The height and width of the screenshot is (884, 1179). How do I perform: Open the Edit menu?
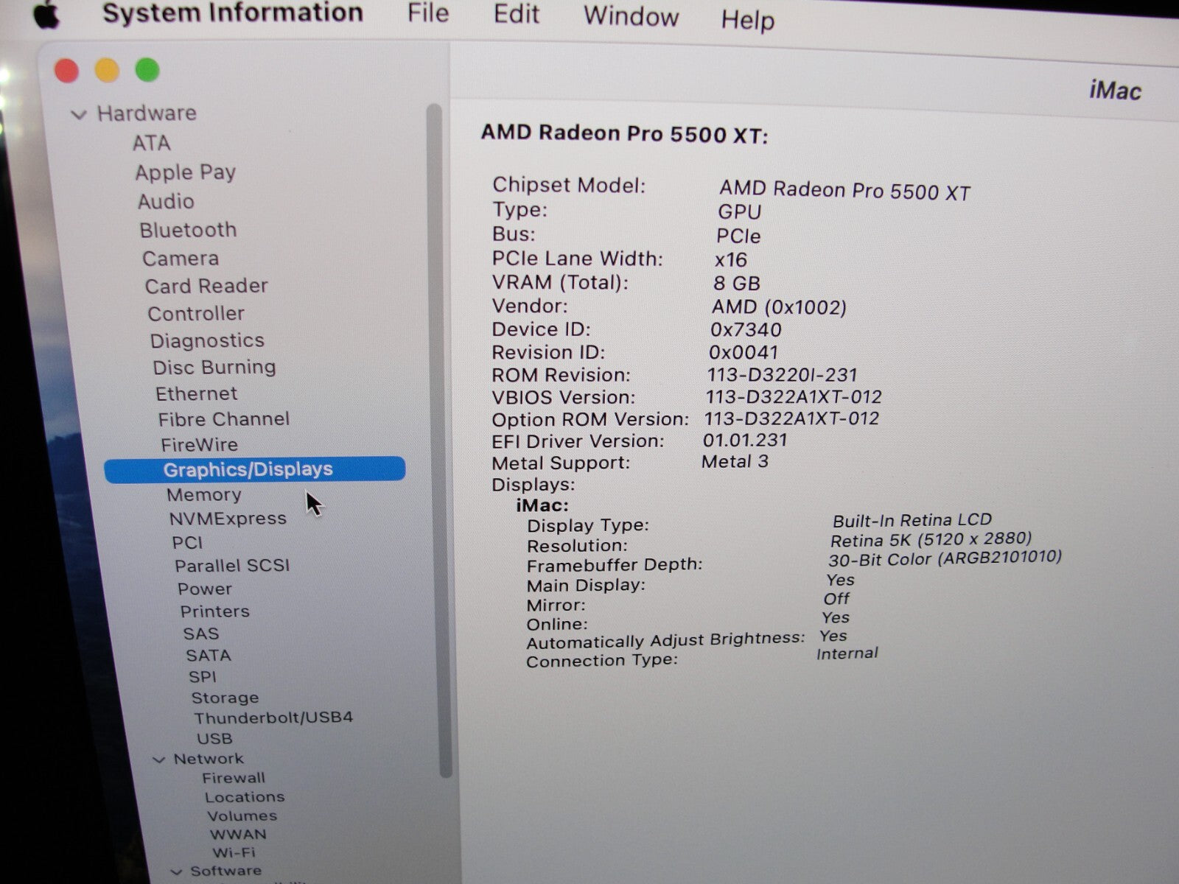tap(516, 15)
